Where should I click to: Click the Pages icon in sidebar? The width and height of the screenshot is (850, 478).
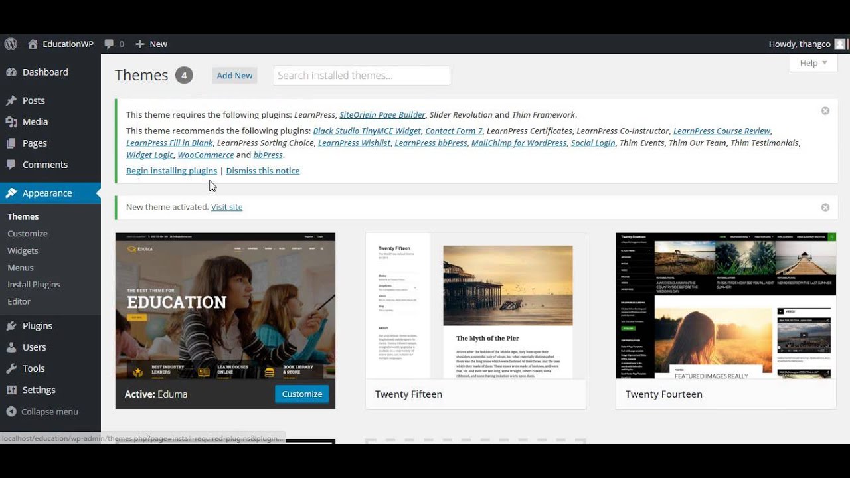point(11,143)
